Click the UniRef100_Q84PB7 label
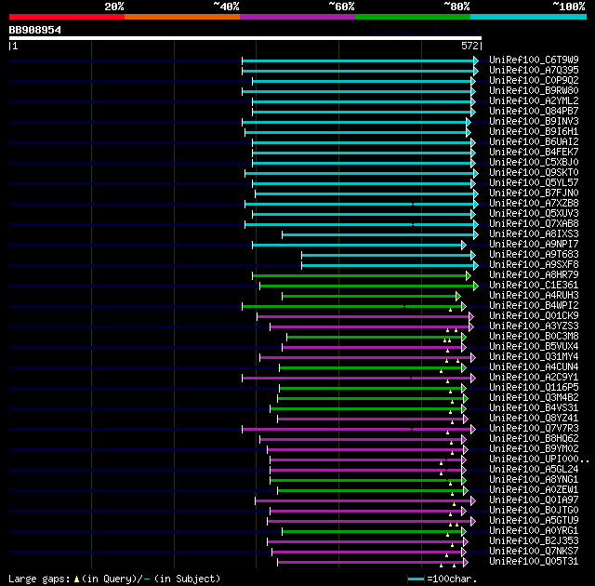Image resolution: width=595 pixels, height=586 pixels. click(534, 112)
